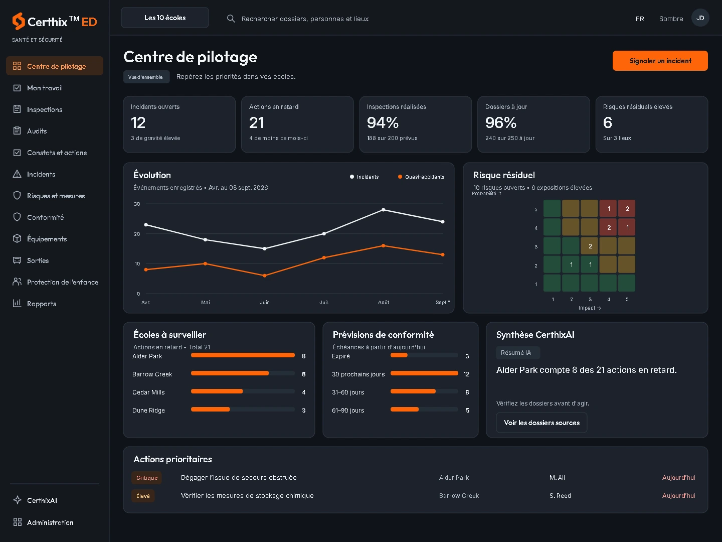The width and height of the screenshot is (722, 542).
Task: Click the Signaler un incident button
Action: pyautogui.click(x=660, y=61)
